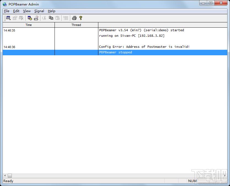Click the horizontal scrollbar left arrow
230x186 pixels.
tap(5, 175)
